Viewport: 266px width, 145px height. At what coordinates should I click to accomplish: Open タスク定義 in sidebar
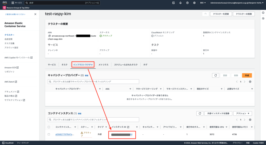pos(9,43)
